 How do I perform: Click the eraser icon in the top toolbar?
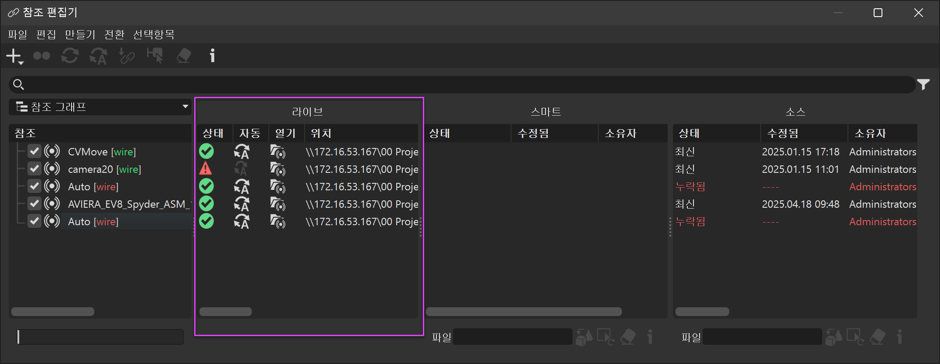tap(184, 56)
